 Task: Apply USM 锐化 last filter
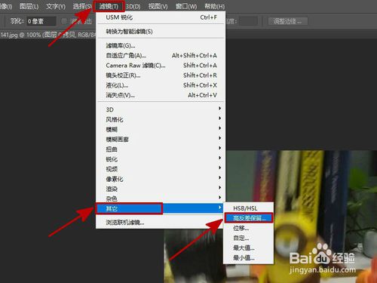click(161, 17)
